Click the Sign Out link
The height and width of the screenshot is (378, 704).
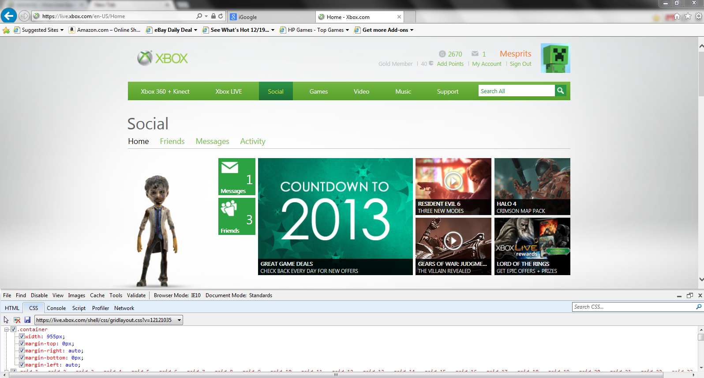point(521,64)
